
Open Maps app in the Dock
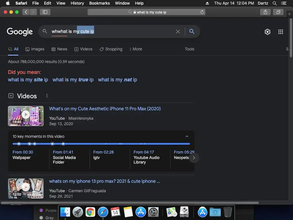coord(172,212)
